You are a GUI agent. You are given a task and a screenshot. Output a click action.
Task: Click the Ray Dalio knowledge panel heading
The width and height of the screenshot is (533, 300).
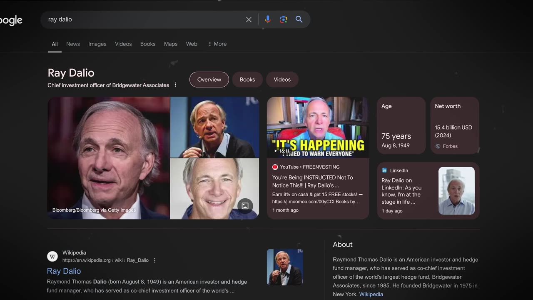click(x=71, y=73)
